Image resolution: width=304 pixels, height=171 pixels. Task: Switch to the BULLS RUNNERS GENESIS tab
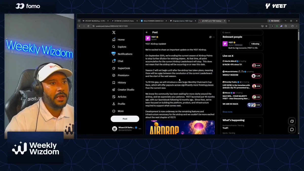click(x=154, y=21)
